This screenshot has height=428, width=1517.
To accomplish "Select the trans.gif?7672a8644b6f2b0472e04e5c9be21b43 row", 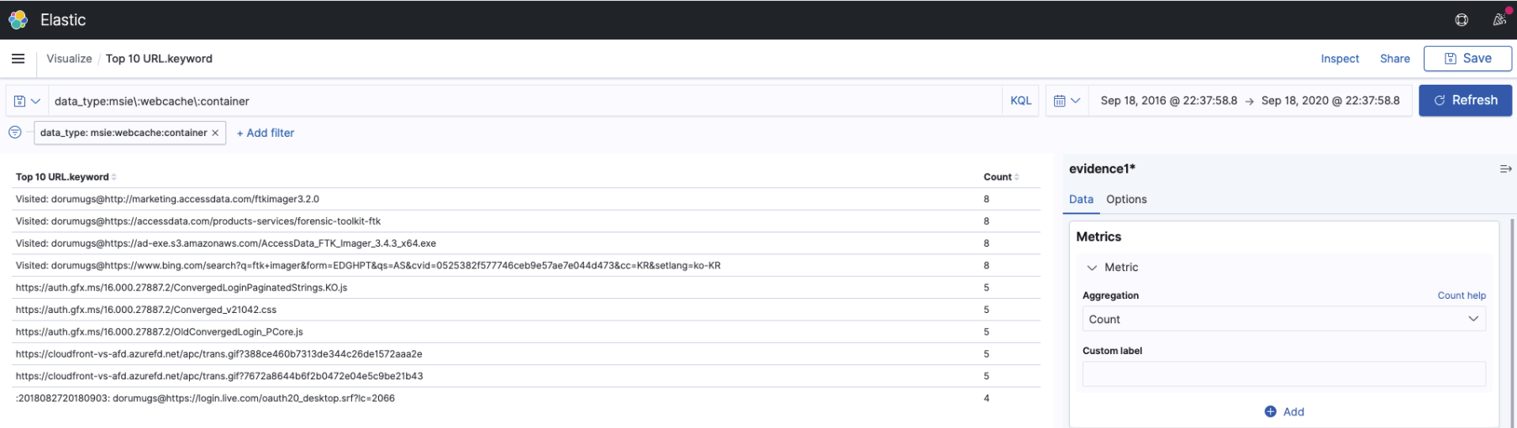I will point(527,376).
